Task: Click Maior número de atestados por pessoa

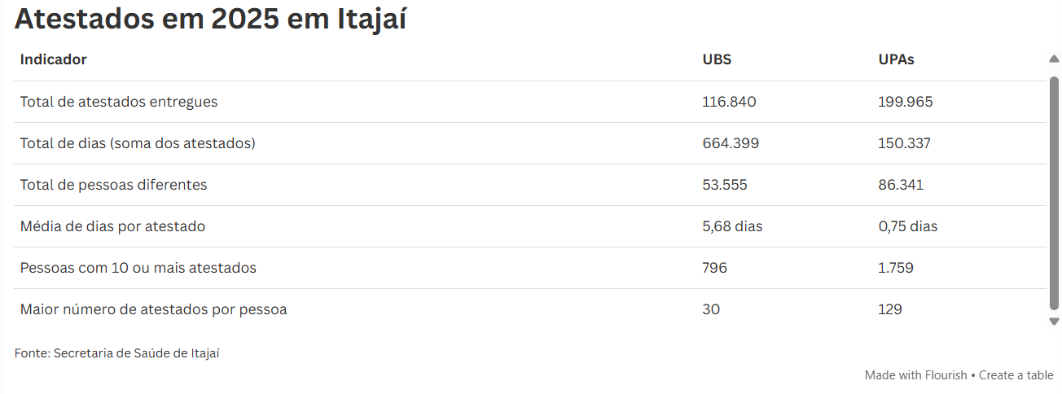Action: [153, 309]
